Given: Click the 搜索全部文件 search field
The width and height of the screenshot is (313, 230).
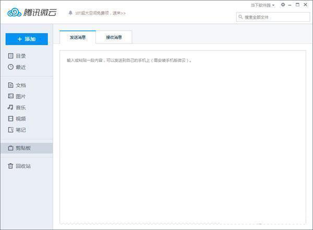Looking at the screenshot, I should (273, 17).
